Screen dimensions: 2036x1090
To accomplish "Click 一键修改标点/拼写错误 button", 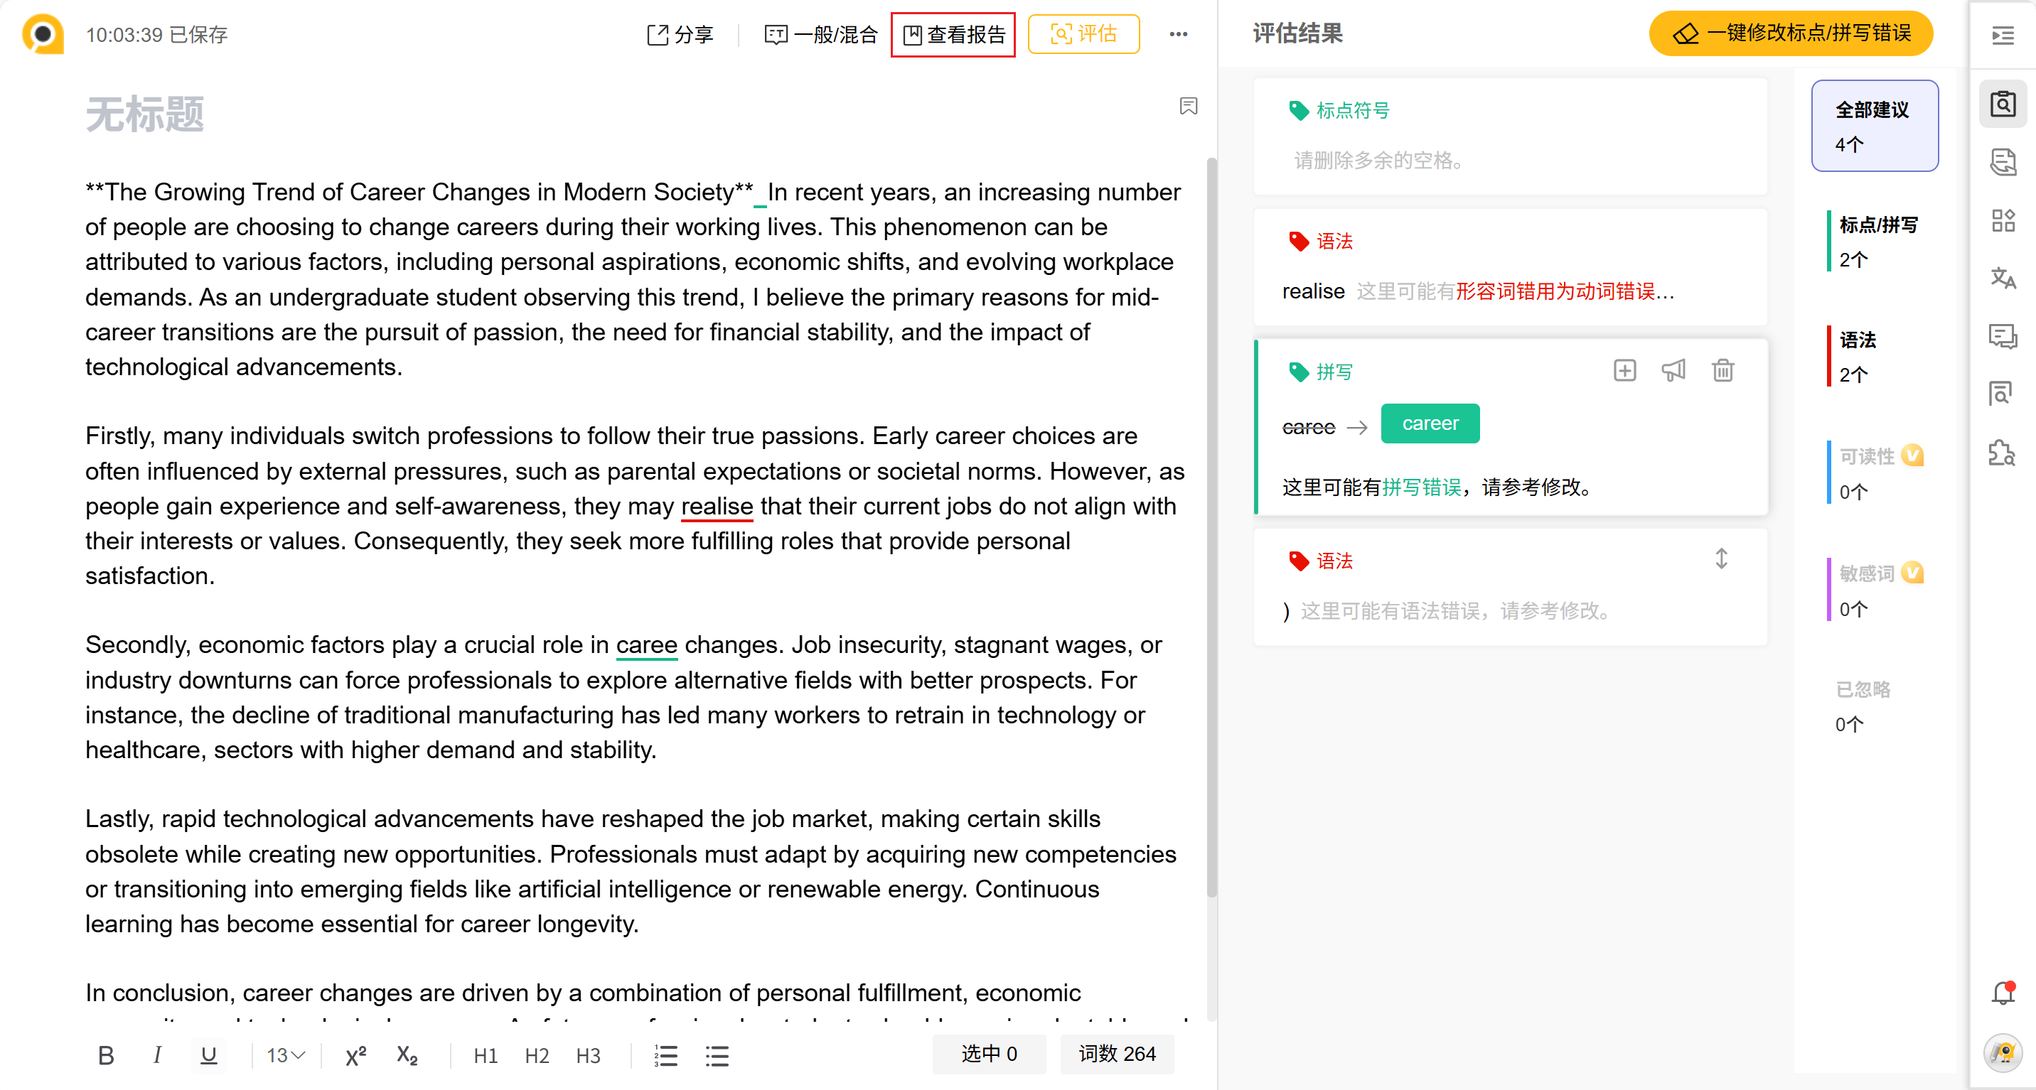I will click(1791, 33).
